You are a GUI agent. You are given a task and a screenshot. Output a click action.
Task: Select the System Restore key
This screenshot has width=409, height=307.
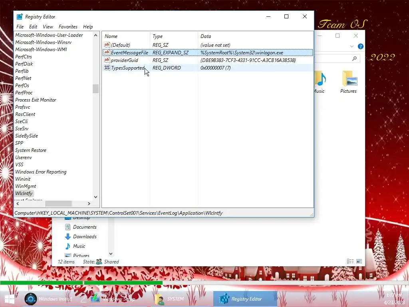tap(31, 150)
